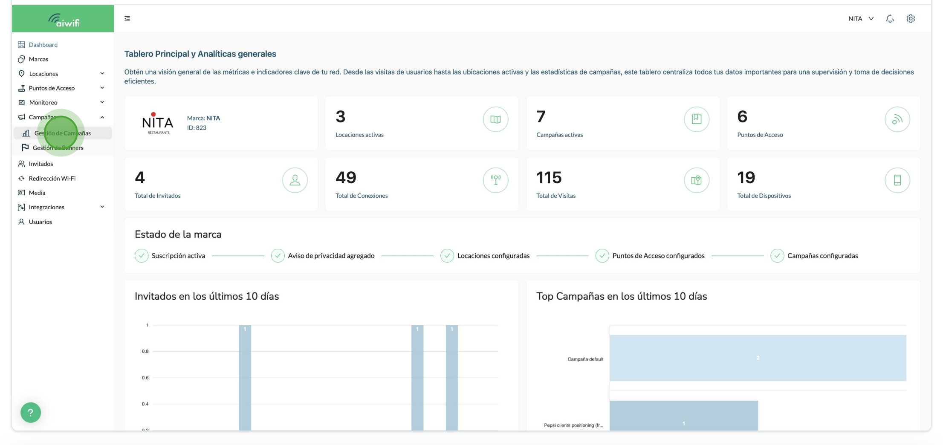Viewport: 943px width, 445px height.
Task: Open the notifications bell
Action: coord(890,19)
